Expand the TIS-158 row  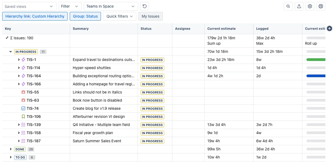pyautogui.click(x=19, y=133)
